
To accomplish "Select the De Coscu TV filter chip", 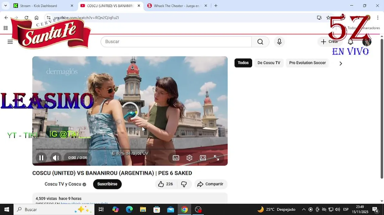I will pos(269,63).
